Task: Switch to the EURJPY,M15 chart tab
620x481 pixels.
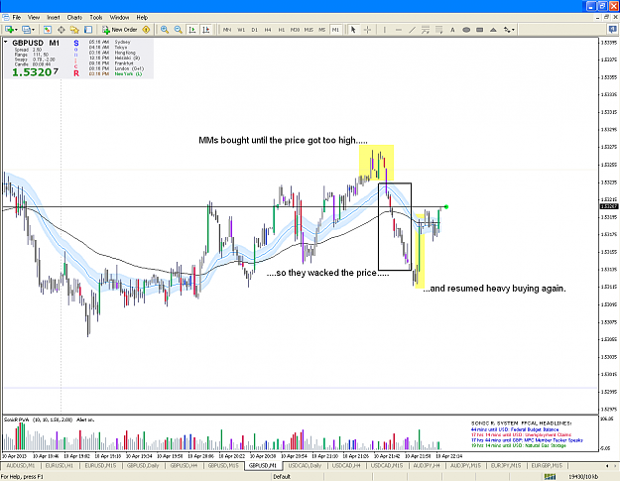Action: click(x=506, y=465)
